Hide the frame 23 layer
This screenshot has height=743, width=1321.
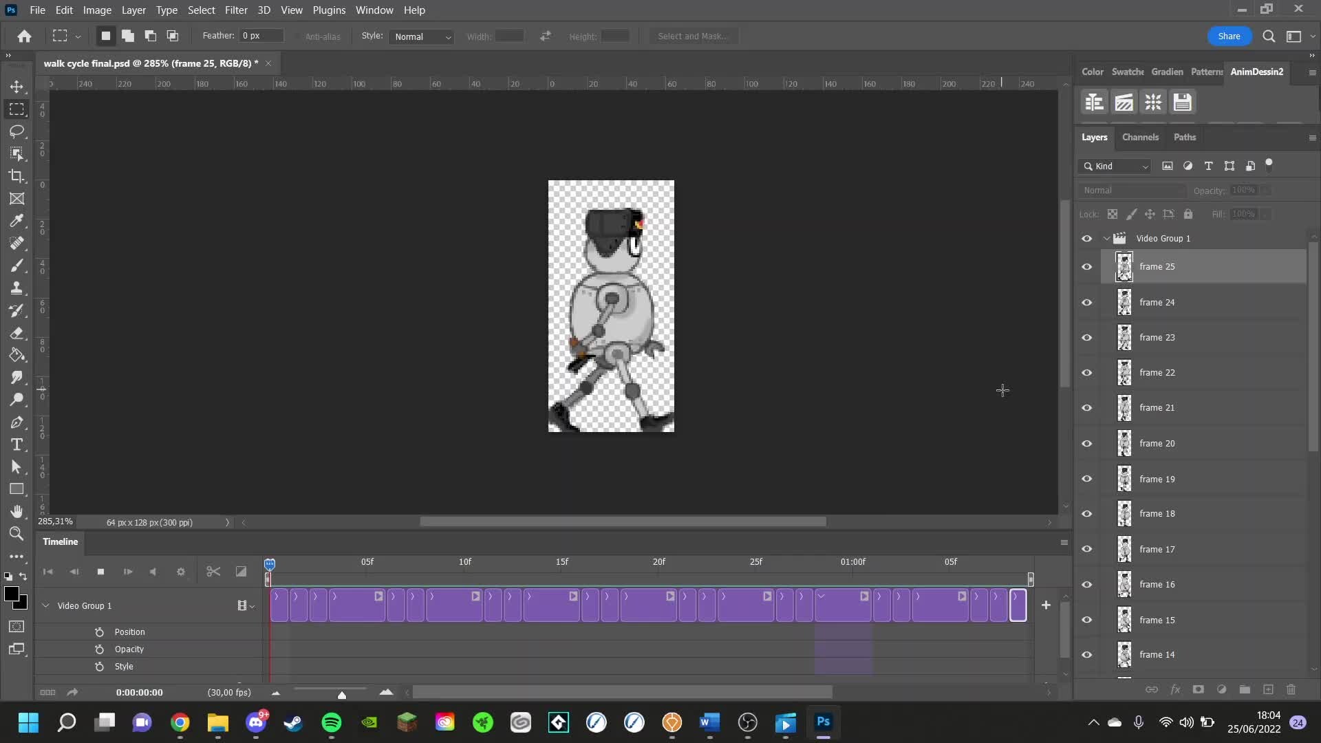pos(1087,338)
